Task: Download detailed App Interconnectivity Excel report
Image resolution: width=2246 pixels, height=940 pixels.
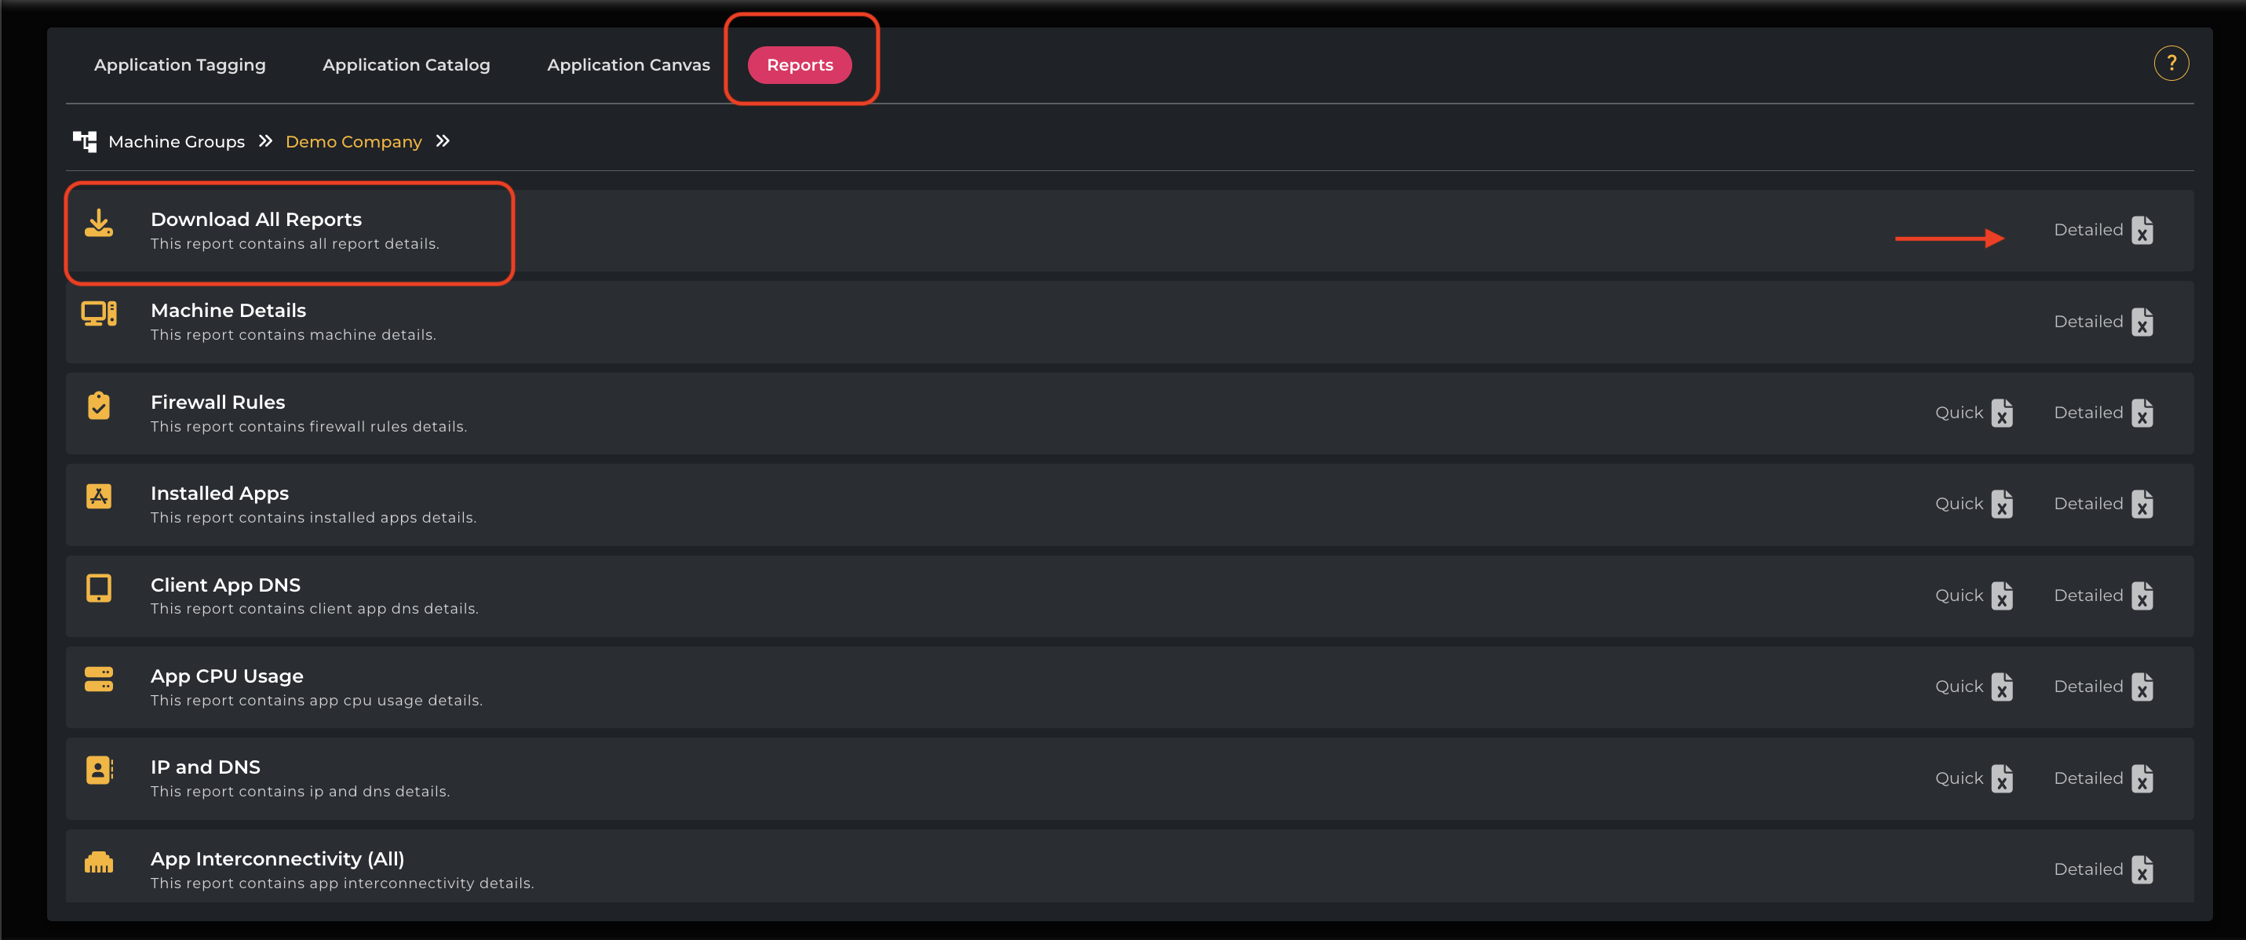Action: [2142, 869]
